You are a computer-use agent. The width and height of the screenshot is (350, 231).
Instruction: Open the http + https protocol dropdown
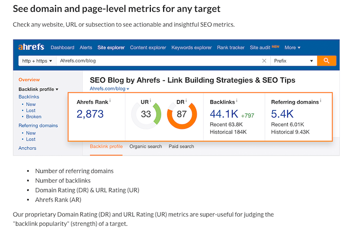[x=37, y=61]
